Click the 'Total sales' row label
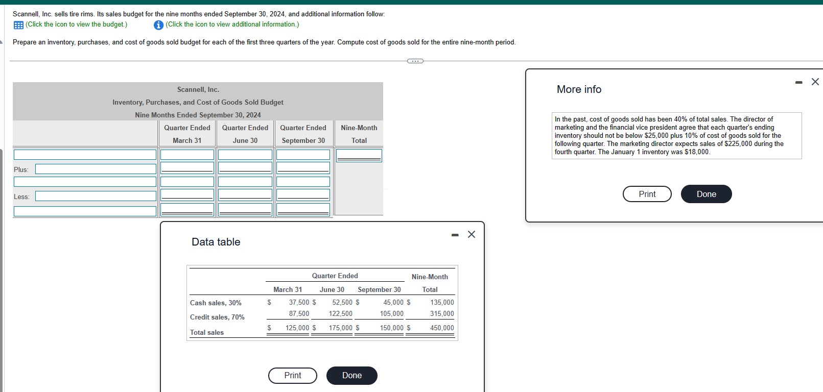This screenshot has width=823, height=392. pos(207,333)
